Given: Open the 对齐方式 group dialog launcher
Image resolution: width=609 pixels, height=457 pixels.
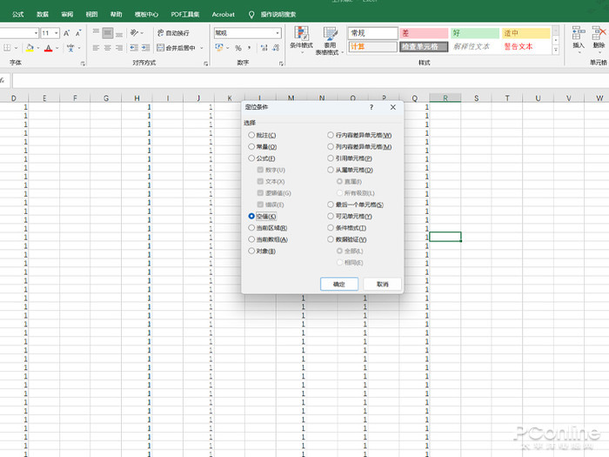Looking at the screenshot, I should coord(205,64).
